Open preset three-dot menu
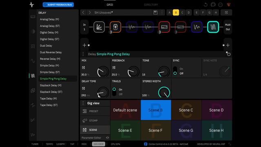 click(162, 13)
